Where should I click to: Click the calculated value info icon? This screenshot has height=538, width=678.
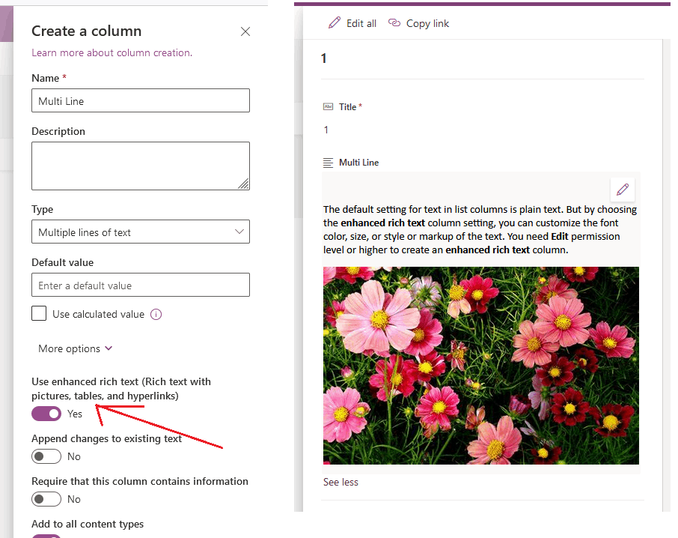pyautogui.click(x=156, y=314)
